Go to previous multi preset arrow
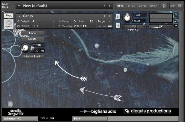The width and height of the screenshot is (185, 122). 105,6
